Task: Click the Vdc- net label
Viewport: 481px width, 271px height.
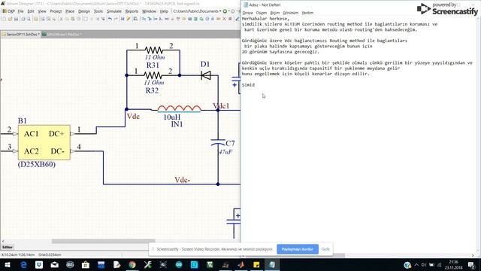Action: pyautogui.click(x=182, y=180)
